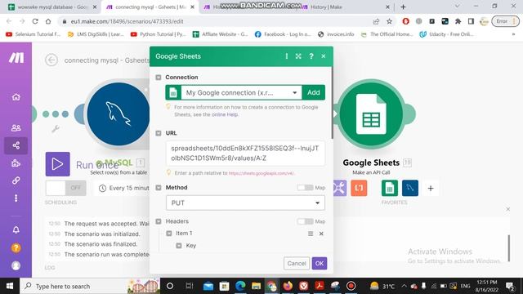This screenshot has height=294, width=523.
Task: Open the Method PUT dropdown
Action: [245, 203]
